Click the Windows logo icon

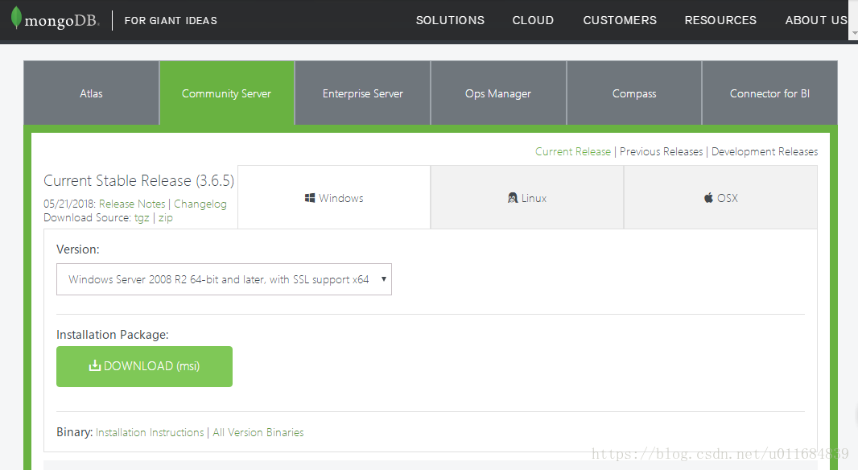pyautogui.click(x=310, y=198)
